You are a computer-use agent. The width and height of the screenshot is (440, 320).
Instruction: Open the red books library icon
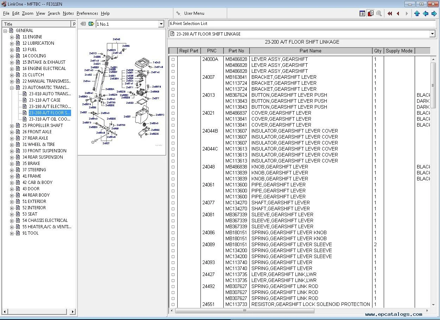pos(370,13)
